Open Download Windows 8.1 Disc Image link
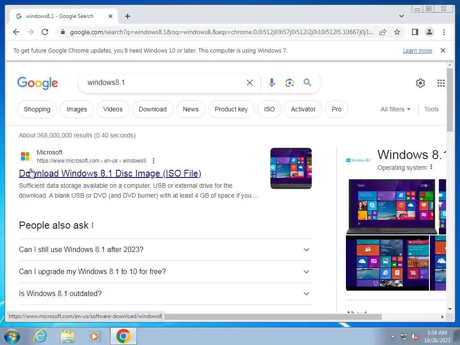The height and width of the screenshot is (345, 460). pyautogui.click(x=110, y=173)
